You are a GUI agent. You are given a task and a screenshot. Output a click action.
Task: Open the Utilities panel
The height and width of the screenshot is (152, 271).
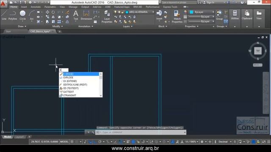[x=235, y=15]
